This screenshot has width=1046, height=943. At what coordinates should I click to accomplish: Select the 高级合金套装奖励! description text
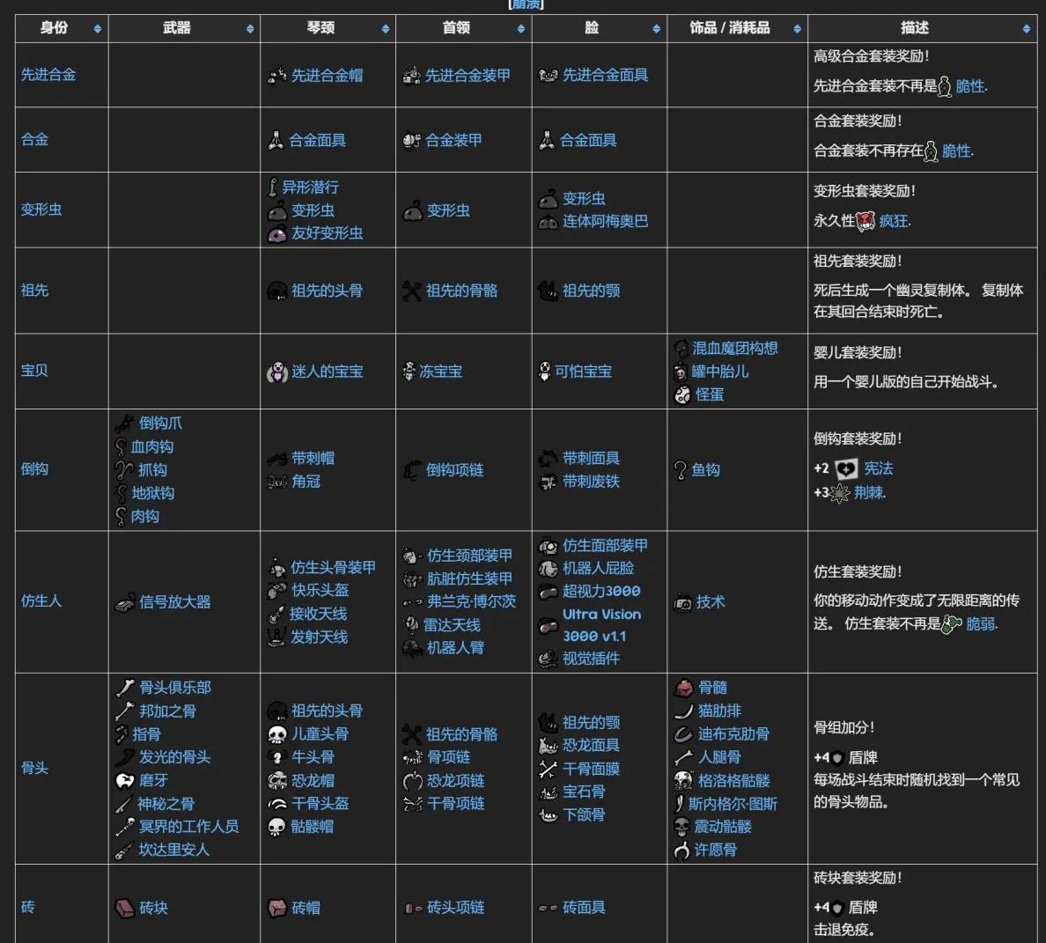(871, 56)
